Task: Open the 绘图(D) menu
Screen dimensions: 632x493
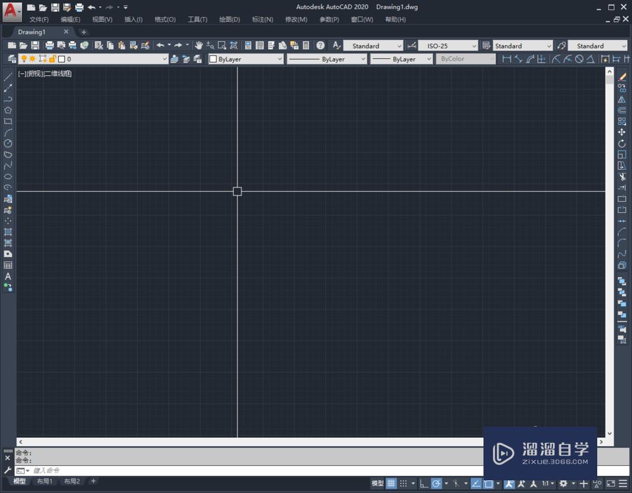Action: tap(229, 19)
